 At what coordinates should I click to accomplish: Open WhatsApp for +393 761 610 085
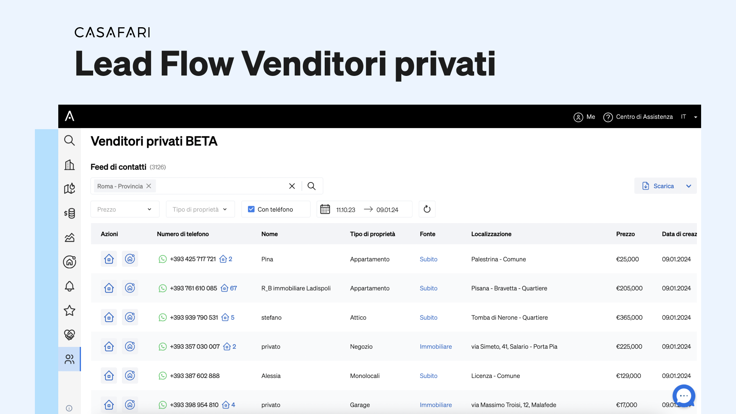(x=163, y=288)
